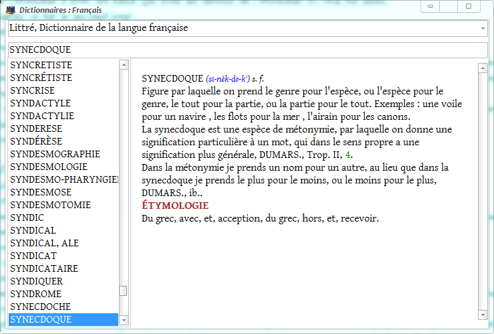The width and height of the screenshot is (494, 334).
Task: Click definition pane scrollbar down arrow
Action: pyautogui.click(x=483, y=315)
